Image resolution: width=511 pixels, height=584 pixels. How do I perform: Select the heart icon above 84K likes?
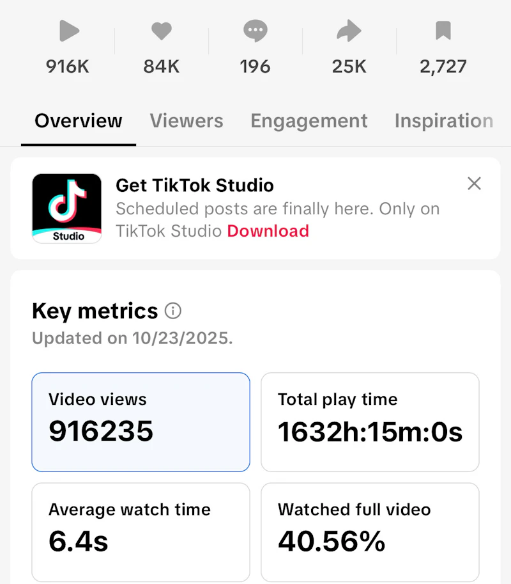pyautogui.click(x=162, y=30)
